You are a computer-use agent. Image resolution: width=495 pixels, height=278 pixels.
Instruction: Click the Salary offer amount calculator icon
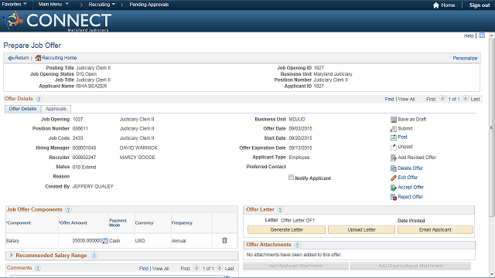[x=105, y=241]
